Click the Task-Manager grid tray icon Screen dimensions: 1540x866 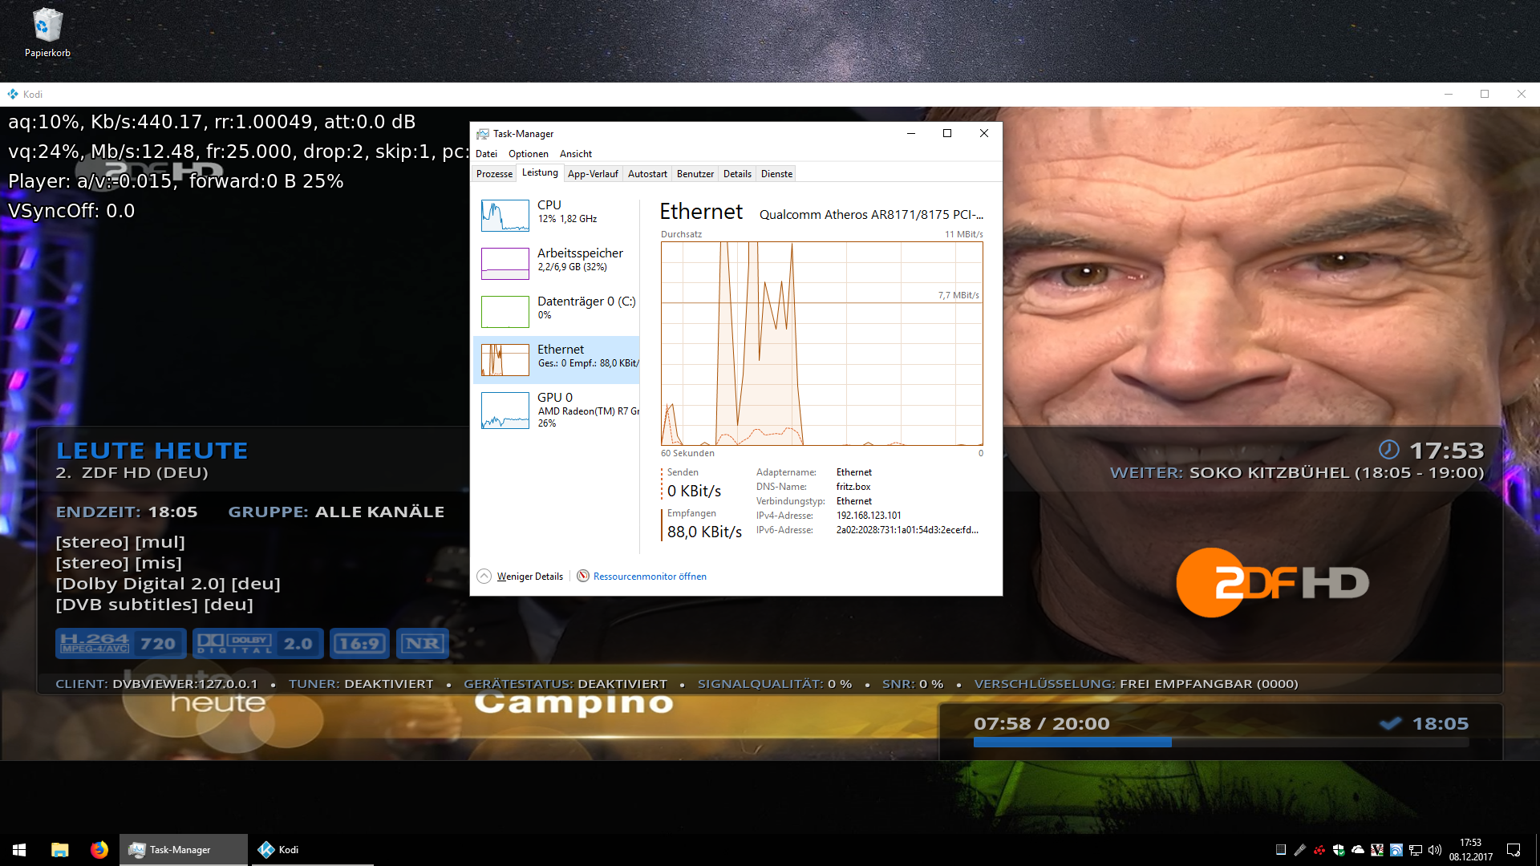click(x=1281, y=850)
